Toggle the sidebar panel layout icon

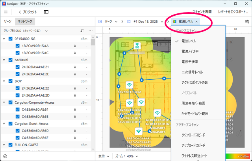[x=46, y=12]
